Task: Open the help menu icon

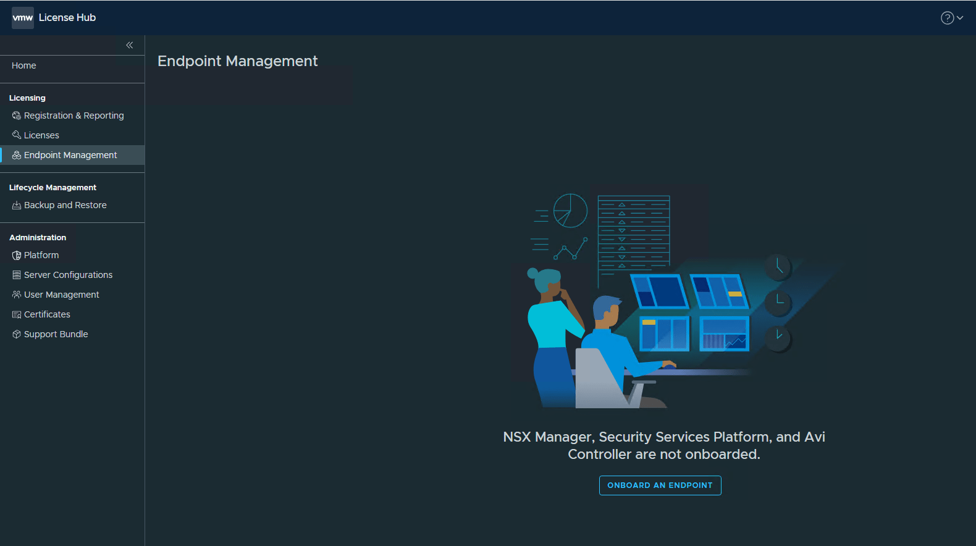Action: pos(947,18)
